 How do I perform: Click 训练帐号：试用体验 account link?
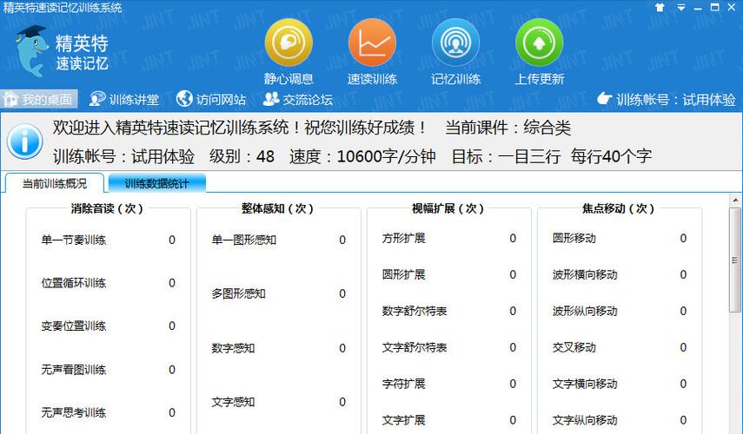[x=667, y=100]
